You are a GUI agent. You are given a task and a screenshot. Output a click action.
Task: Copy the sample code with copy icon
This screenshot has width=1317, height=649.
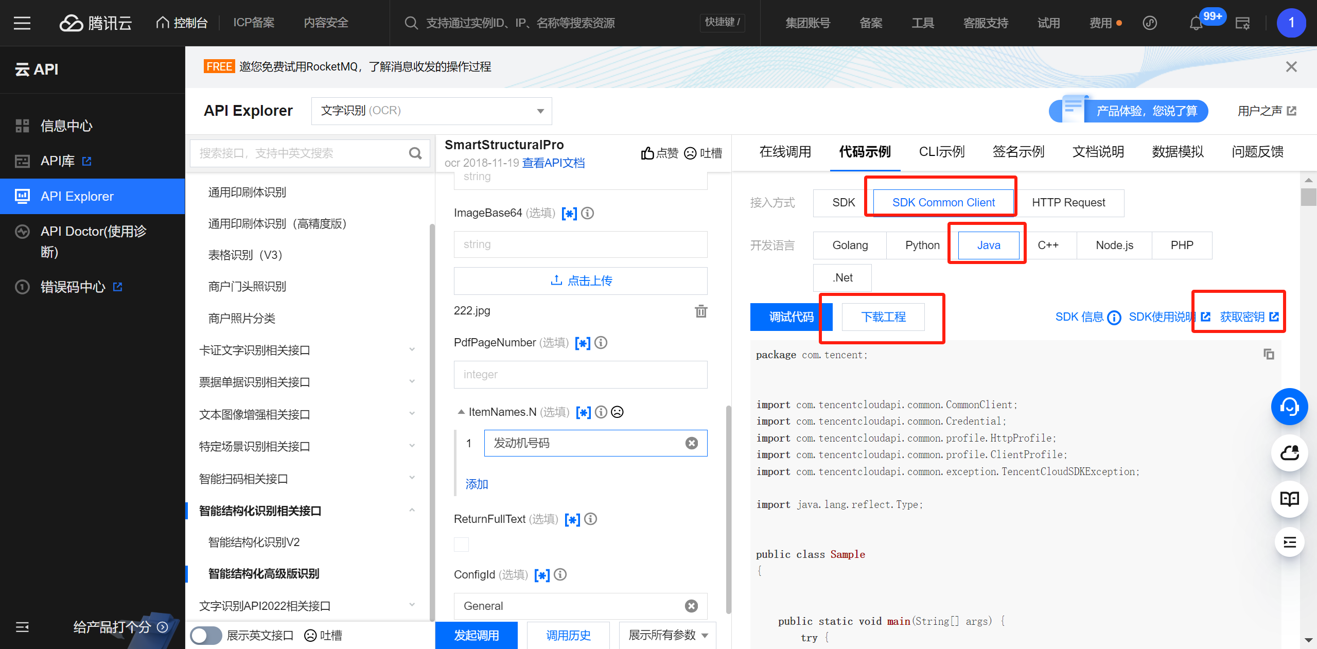click(x=1269, y=354)
